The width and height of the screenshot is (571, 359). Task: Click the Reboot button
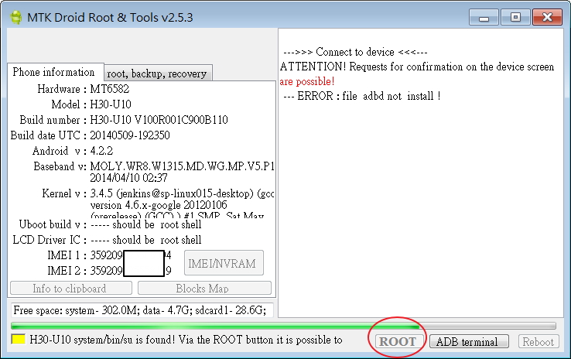pyautogui.click(x=539, y=341)
